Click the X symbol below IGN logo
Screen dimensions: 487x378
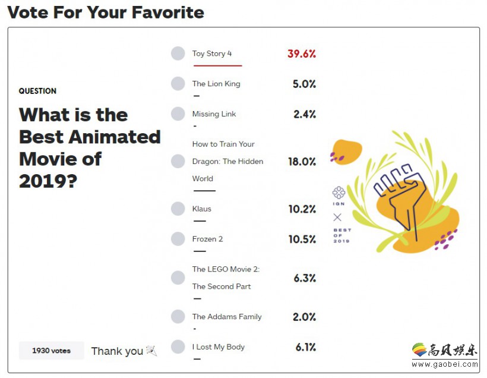(x=337, y=217)
